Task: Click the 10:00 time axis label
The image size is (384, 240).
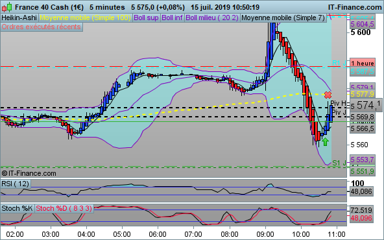Action: click(301, 234)
